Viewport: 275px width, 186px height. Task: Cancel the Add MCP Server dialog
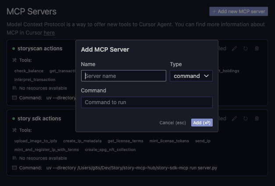(173, 123)
